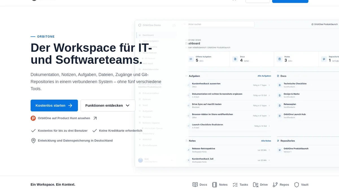Viewport: 339px width, 191px height.
Task: Click the Alle Aufgaben link
Action: tap(264, 76)
